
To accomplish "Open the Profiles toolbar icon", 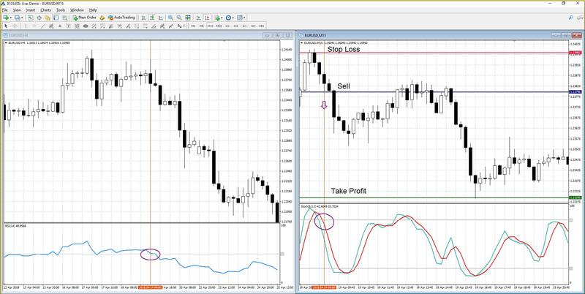I will (x=17, y=18).
